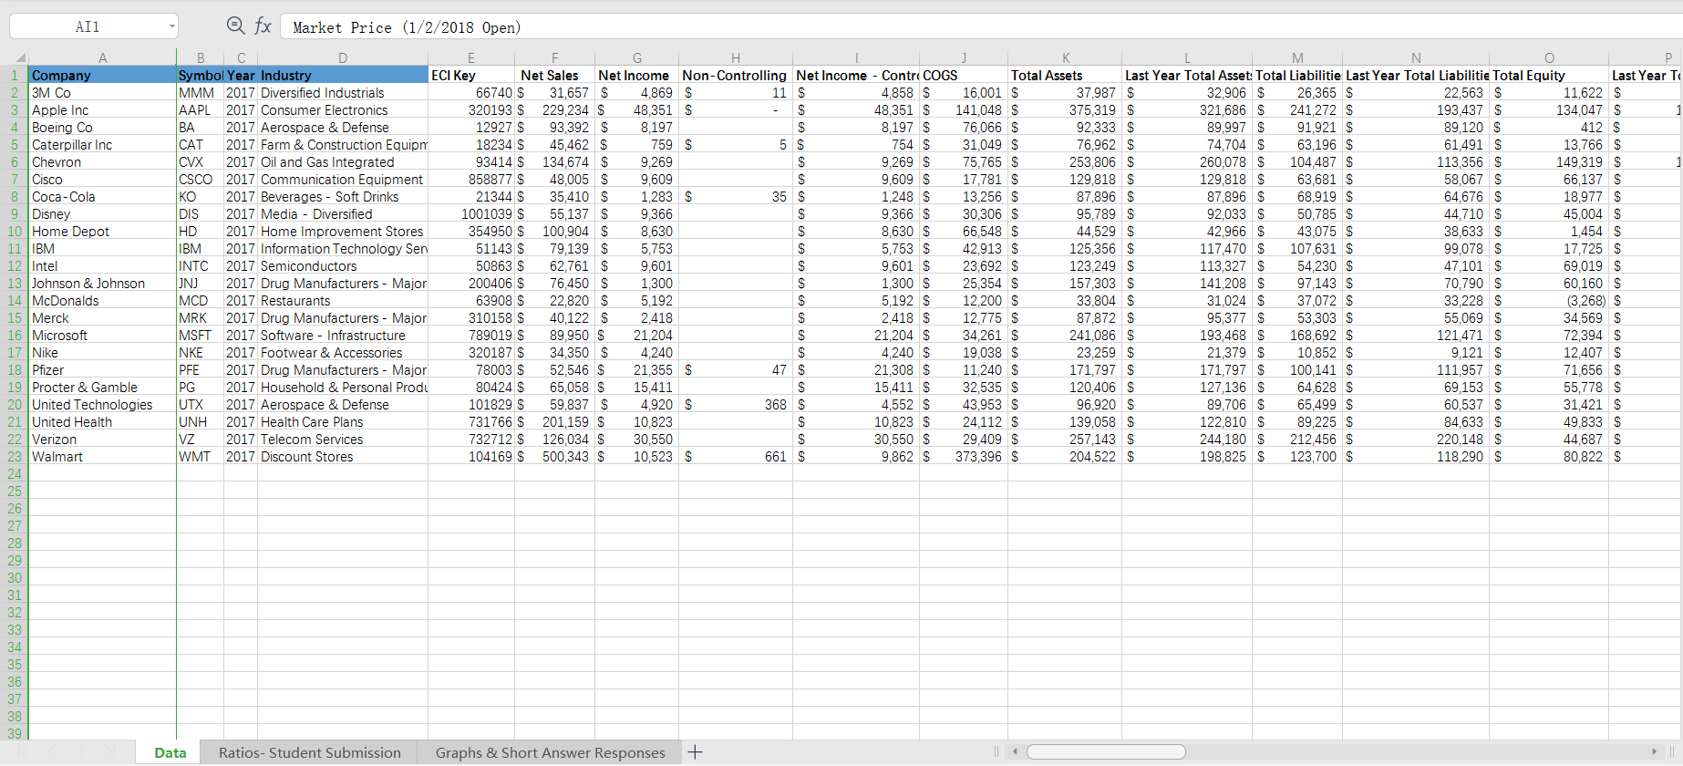Select the Johnson & Johnson cell
The height and width of the screenshot is (766, 1683).
102,283
